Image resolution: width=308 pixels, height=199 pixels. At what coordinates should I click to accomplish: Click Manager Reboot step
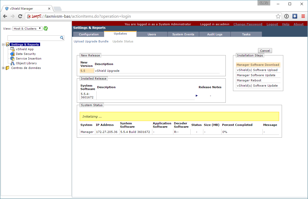pyautogui.click(x=258, y=80)
